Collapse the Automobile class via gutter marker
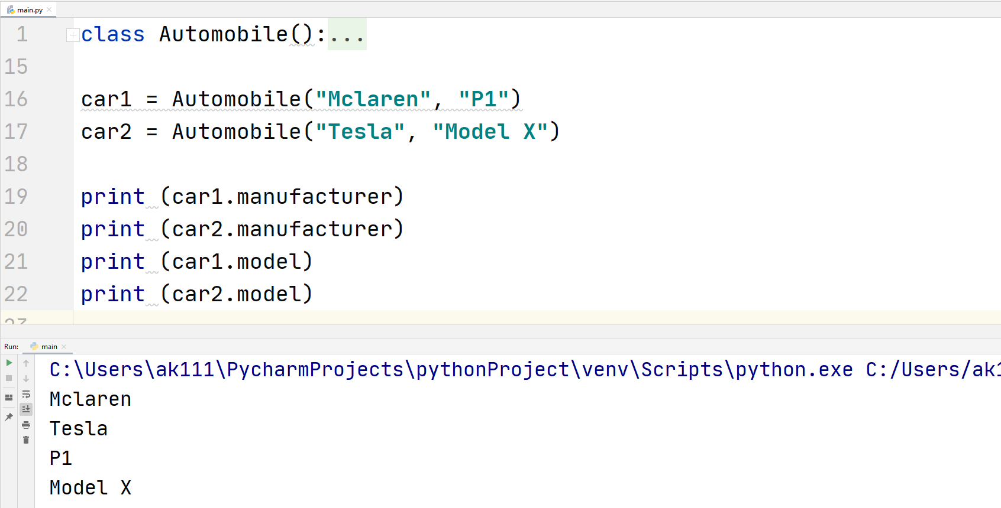The height and width of the screenshot is (508, 1001). (x=72, y=34)
